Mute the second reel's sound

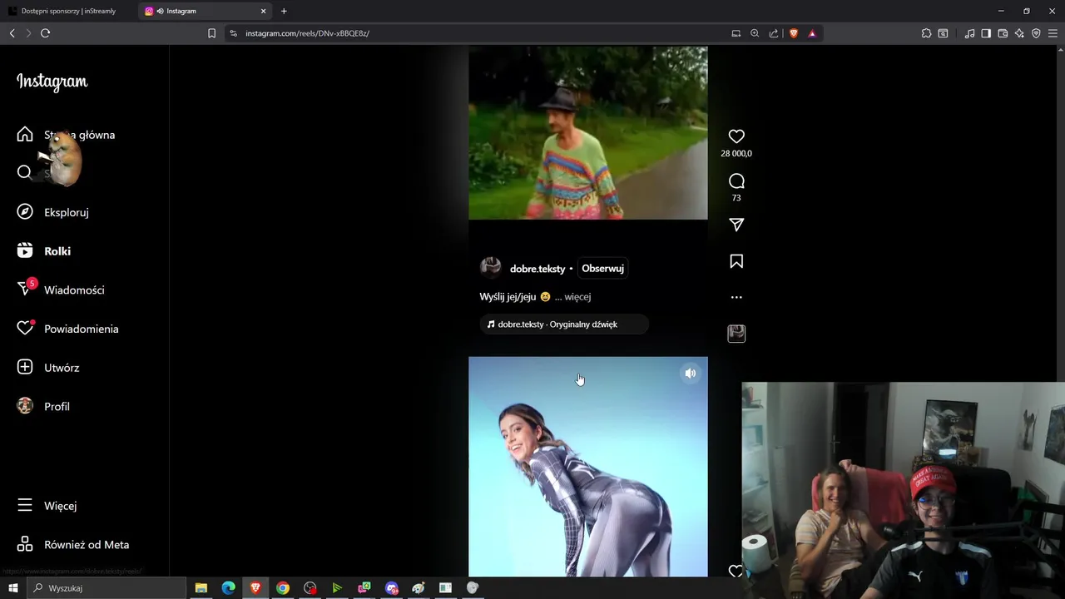[690, 374]
